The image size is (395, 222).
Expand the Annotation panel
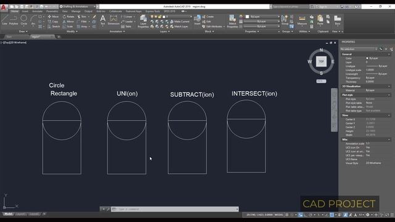click(x=117, y=31)
